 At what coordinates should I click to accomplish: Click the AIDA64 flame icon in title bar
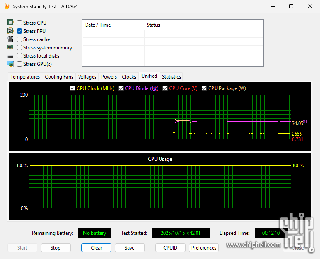coord(7,7)
